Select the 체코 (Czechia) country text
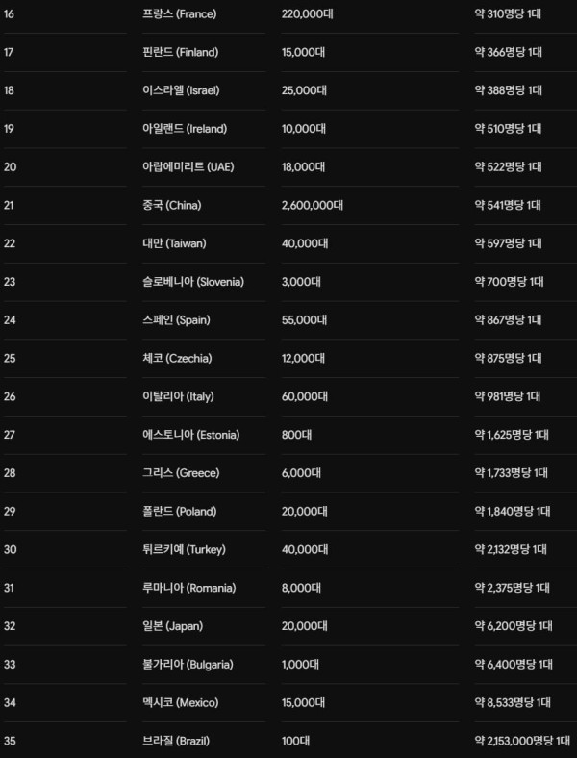Screen dimensions: 577x758 (x=177, y=358)
